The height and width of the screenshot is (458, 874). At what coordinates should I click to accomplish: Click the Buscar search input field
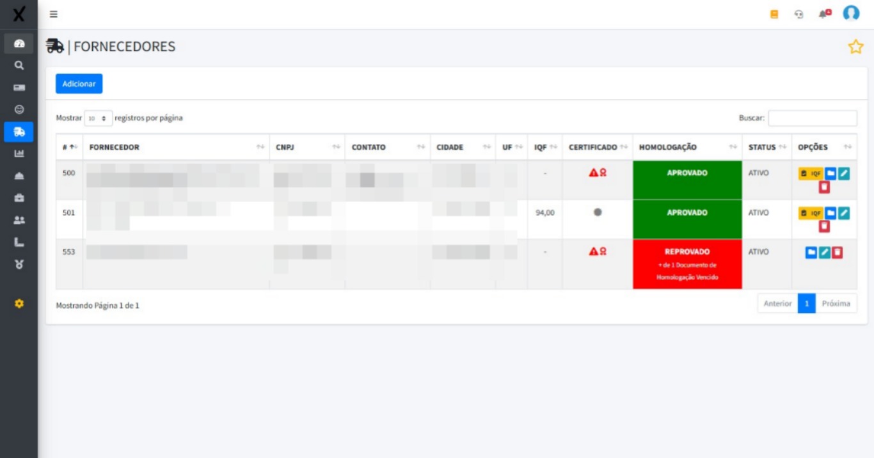(812, 118)
